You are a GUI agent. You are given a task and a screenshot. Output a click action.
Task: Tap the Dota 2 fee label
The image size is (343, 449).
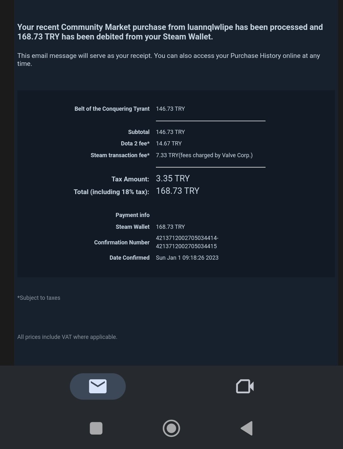pos(135,144)
